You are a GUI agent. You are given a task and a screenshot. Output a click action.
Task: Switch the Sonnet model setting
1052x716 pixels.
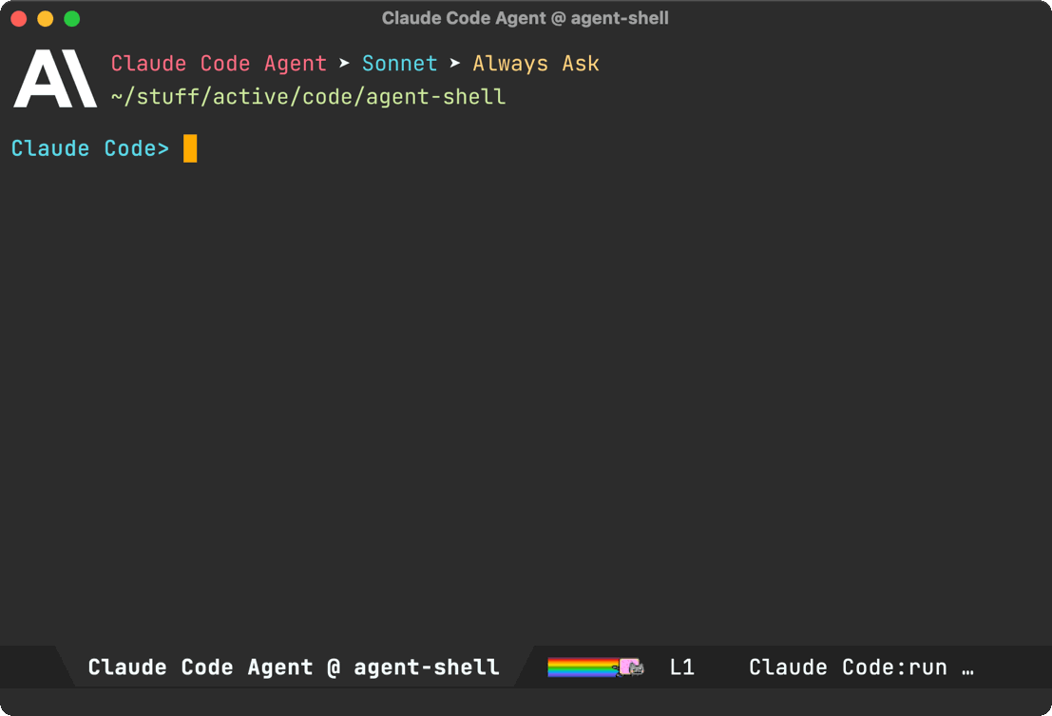pos(399,63)
